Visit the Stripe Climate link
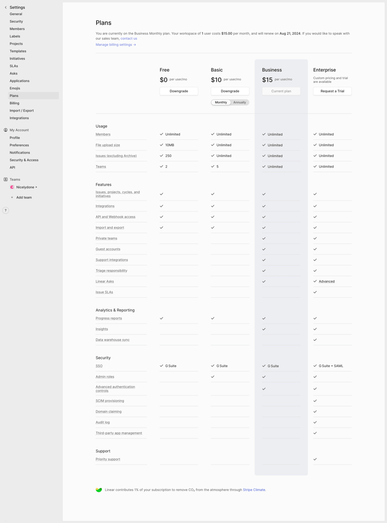This screenshot has height=523, width=387. click(253, 490)
